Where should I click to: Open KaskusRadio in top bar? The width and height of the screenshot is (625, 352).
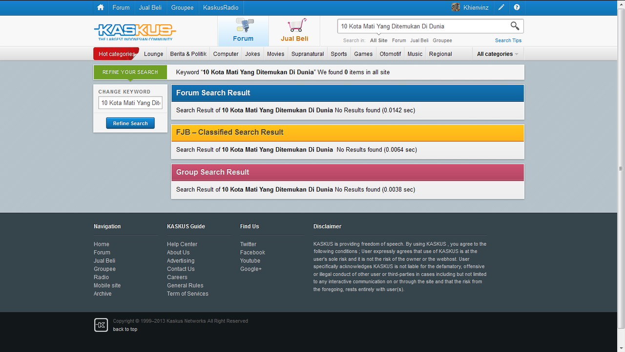tap(221, 7)
